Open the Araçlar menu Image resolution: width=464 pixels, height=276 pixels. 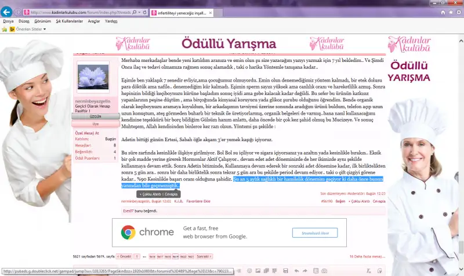click(x=93, y=20)
